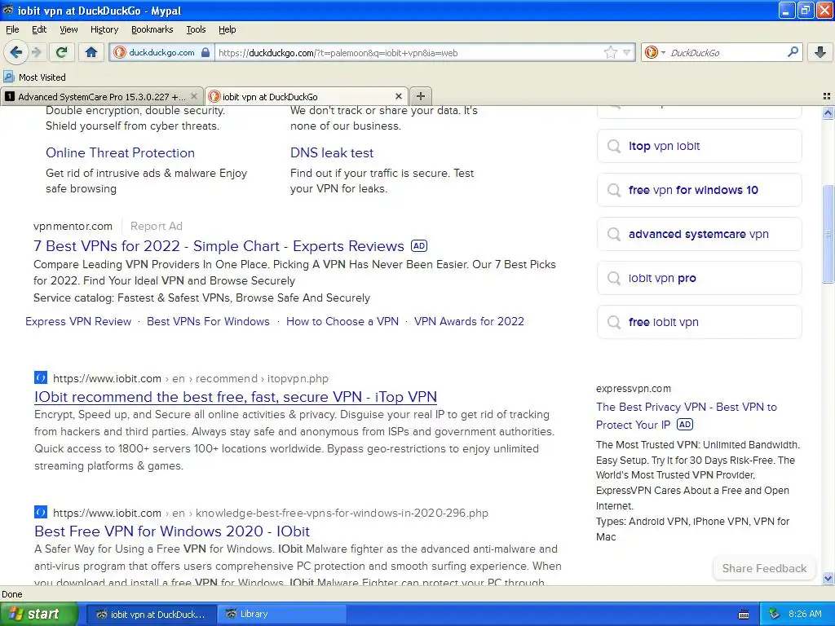The image size is (835, 626).
Task: Select related search advanced systemcare vpn
Action: point(699,234)
